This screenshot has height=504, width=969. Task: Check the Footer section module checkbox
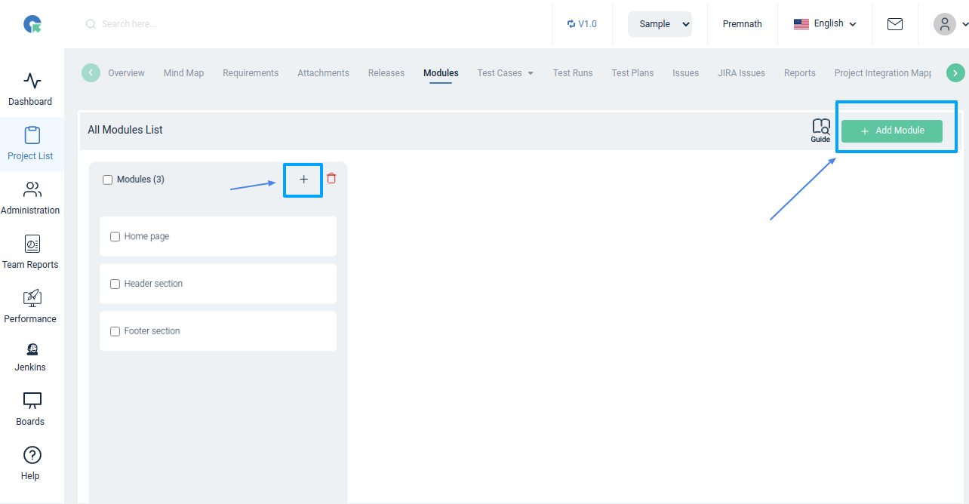[x=115, y=332]
